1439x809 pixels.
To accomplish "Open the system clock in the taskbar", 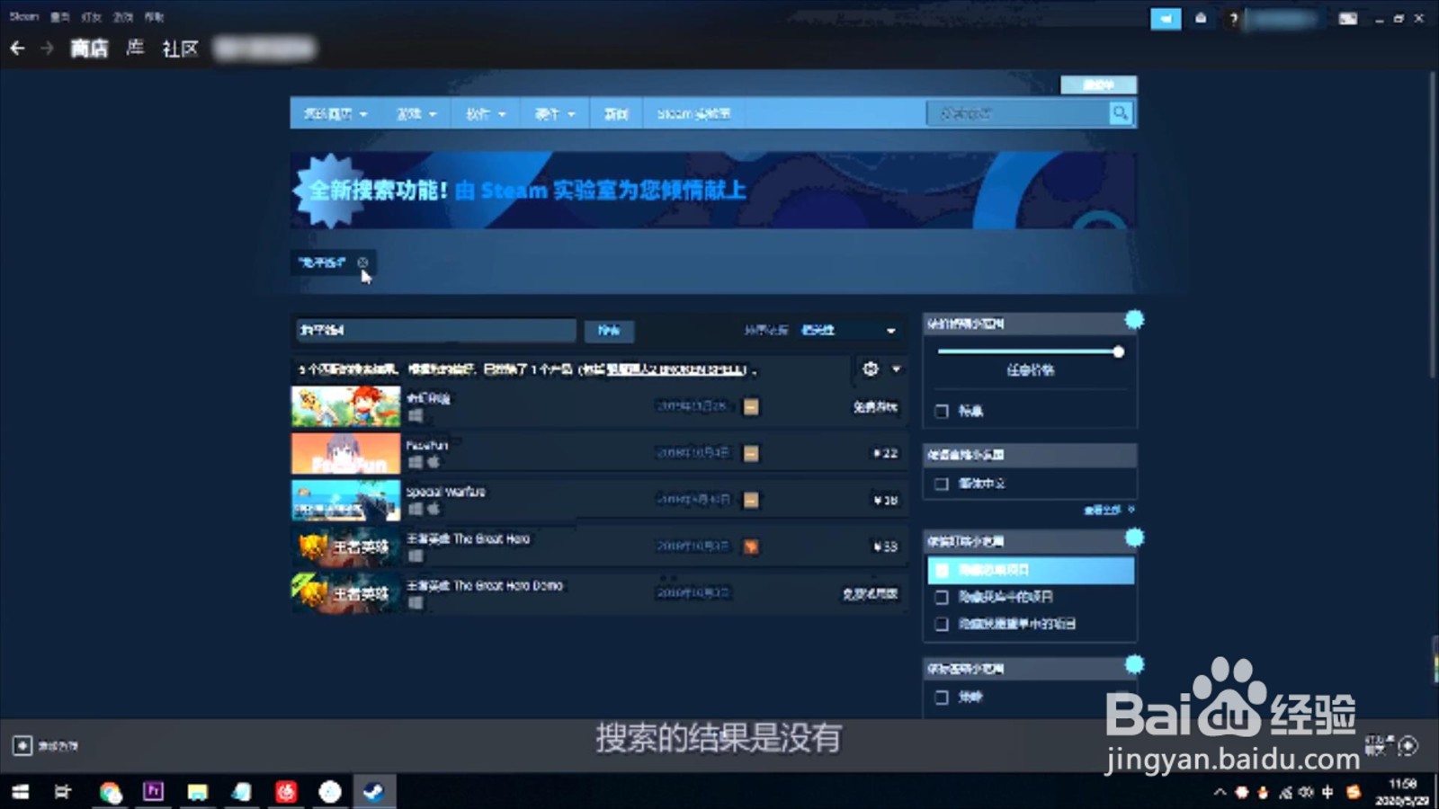I will tap(1402, 792).
